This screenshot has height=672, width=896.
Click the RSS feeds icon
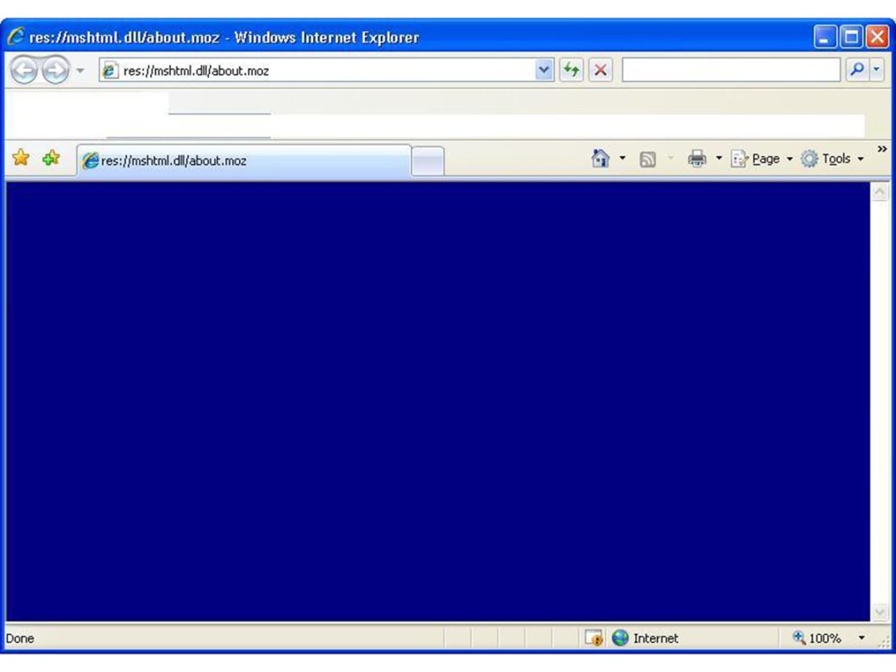pos(647,159)
